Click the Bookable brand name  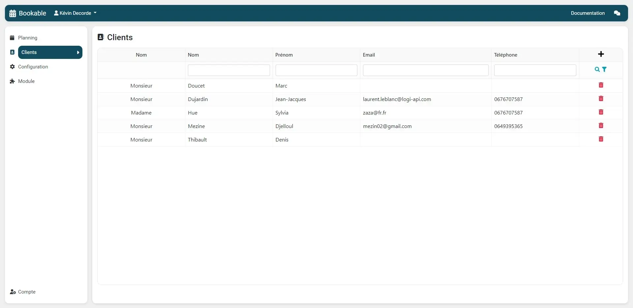click(32, 13)
